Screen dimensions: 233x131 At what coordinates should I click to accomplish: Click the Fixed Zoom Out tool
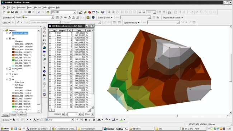44,40
